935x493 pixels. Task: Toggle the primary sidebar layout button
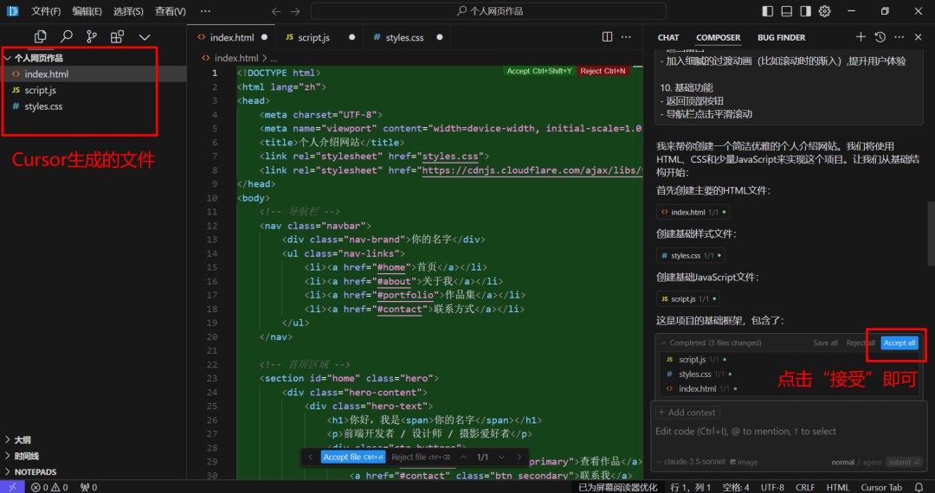[x=768, y=11]
